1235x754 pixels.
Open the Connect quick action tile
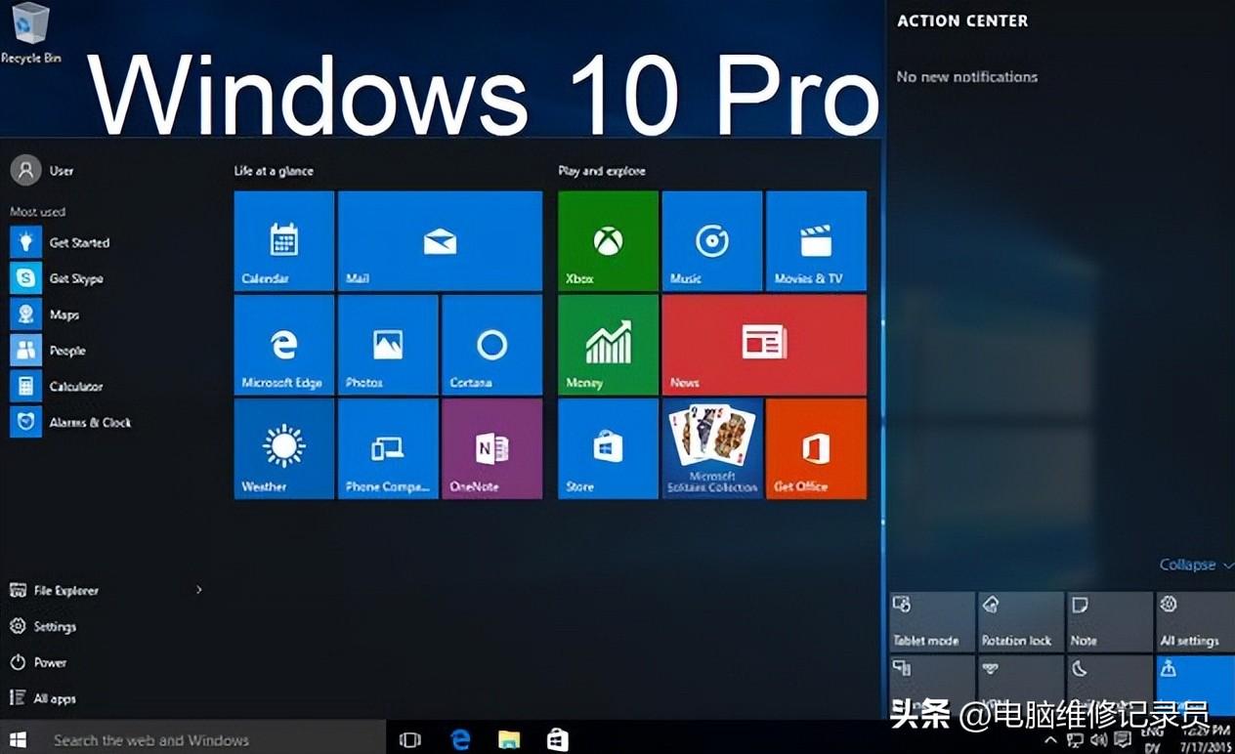[932, 688]
